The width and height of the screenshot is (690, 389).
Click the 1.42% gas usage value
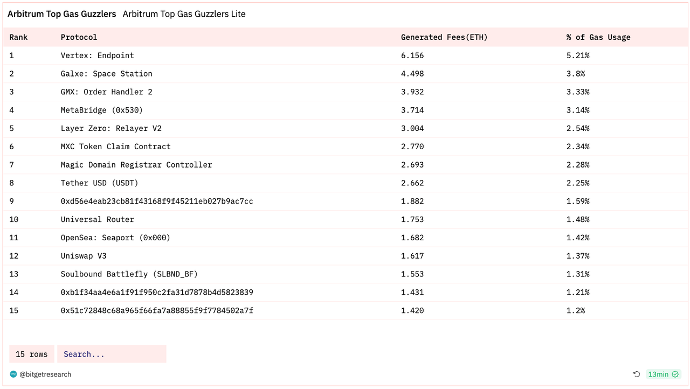(x=578, y=238)
